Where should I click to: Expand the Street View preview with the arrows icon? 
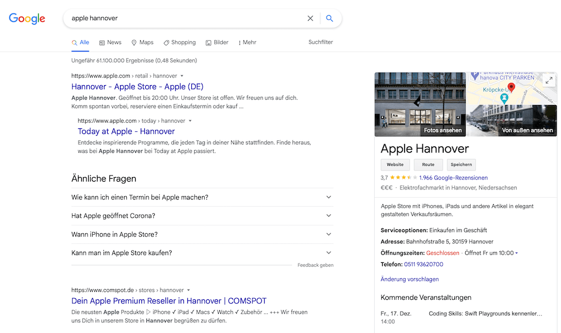548,80
